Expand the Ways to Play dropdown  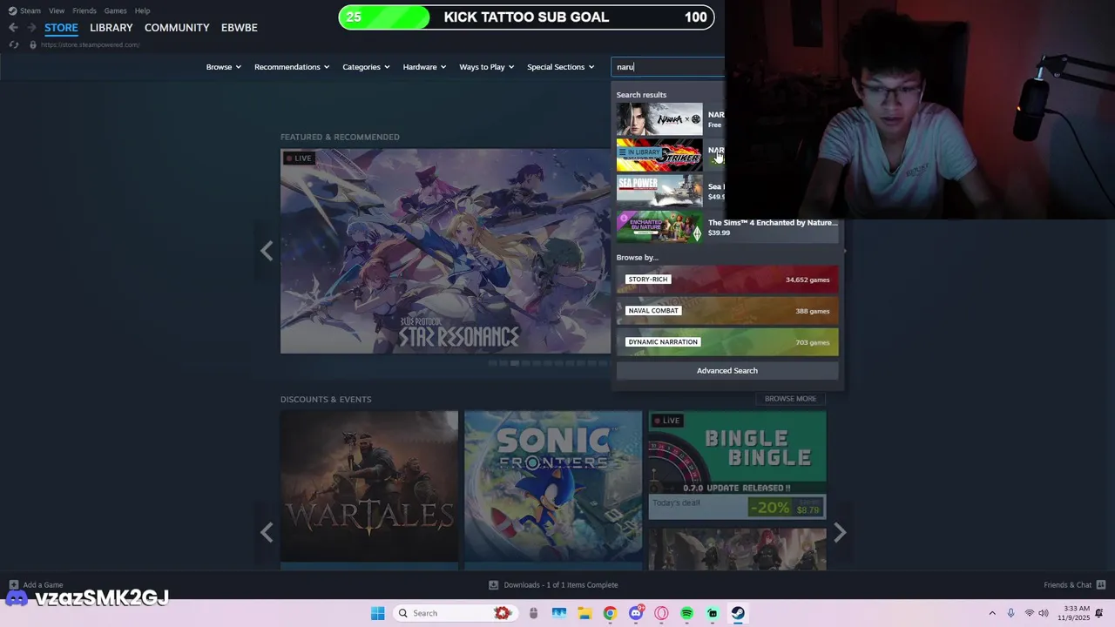(487, 67)
